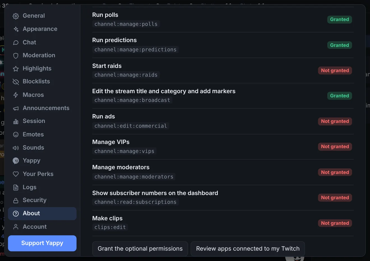
Task: Click the channel:read:subscriptions scope text
Action: 135,202
